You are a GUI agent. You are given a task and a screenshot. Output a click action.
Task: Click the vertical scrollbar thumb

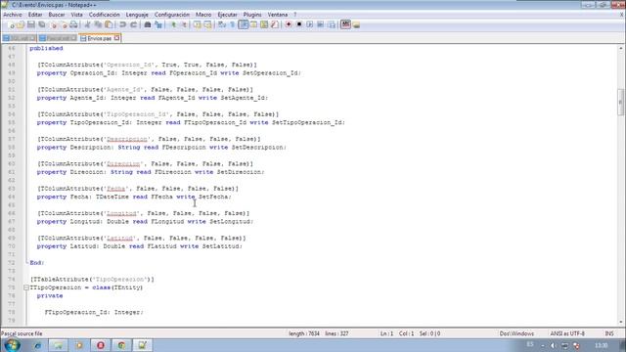coord(620,102)
